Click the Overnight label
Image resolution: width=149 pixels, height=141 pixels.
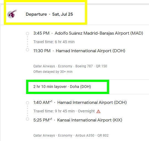tap(86, 111)
